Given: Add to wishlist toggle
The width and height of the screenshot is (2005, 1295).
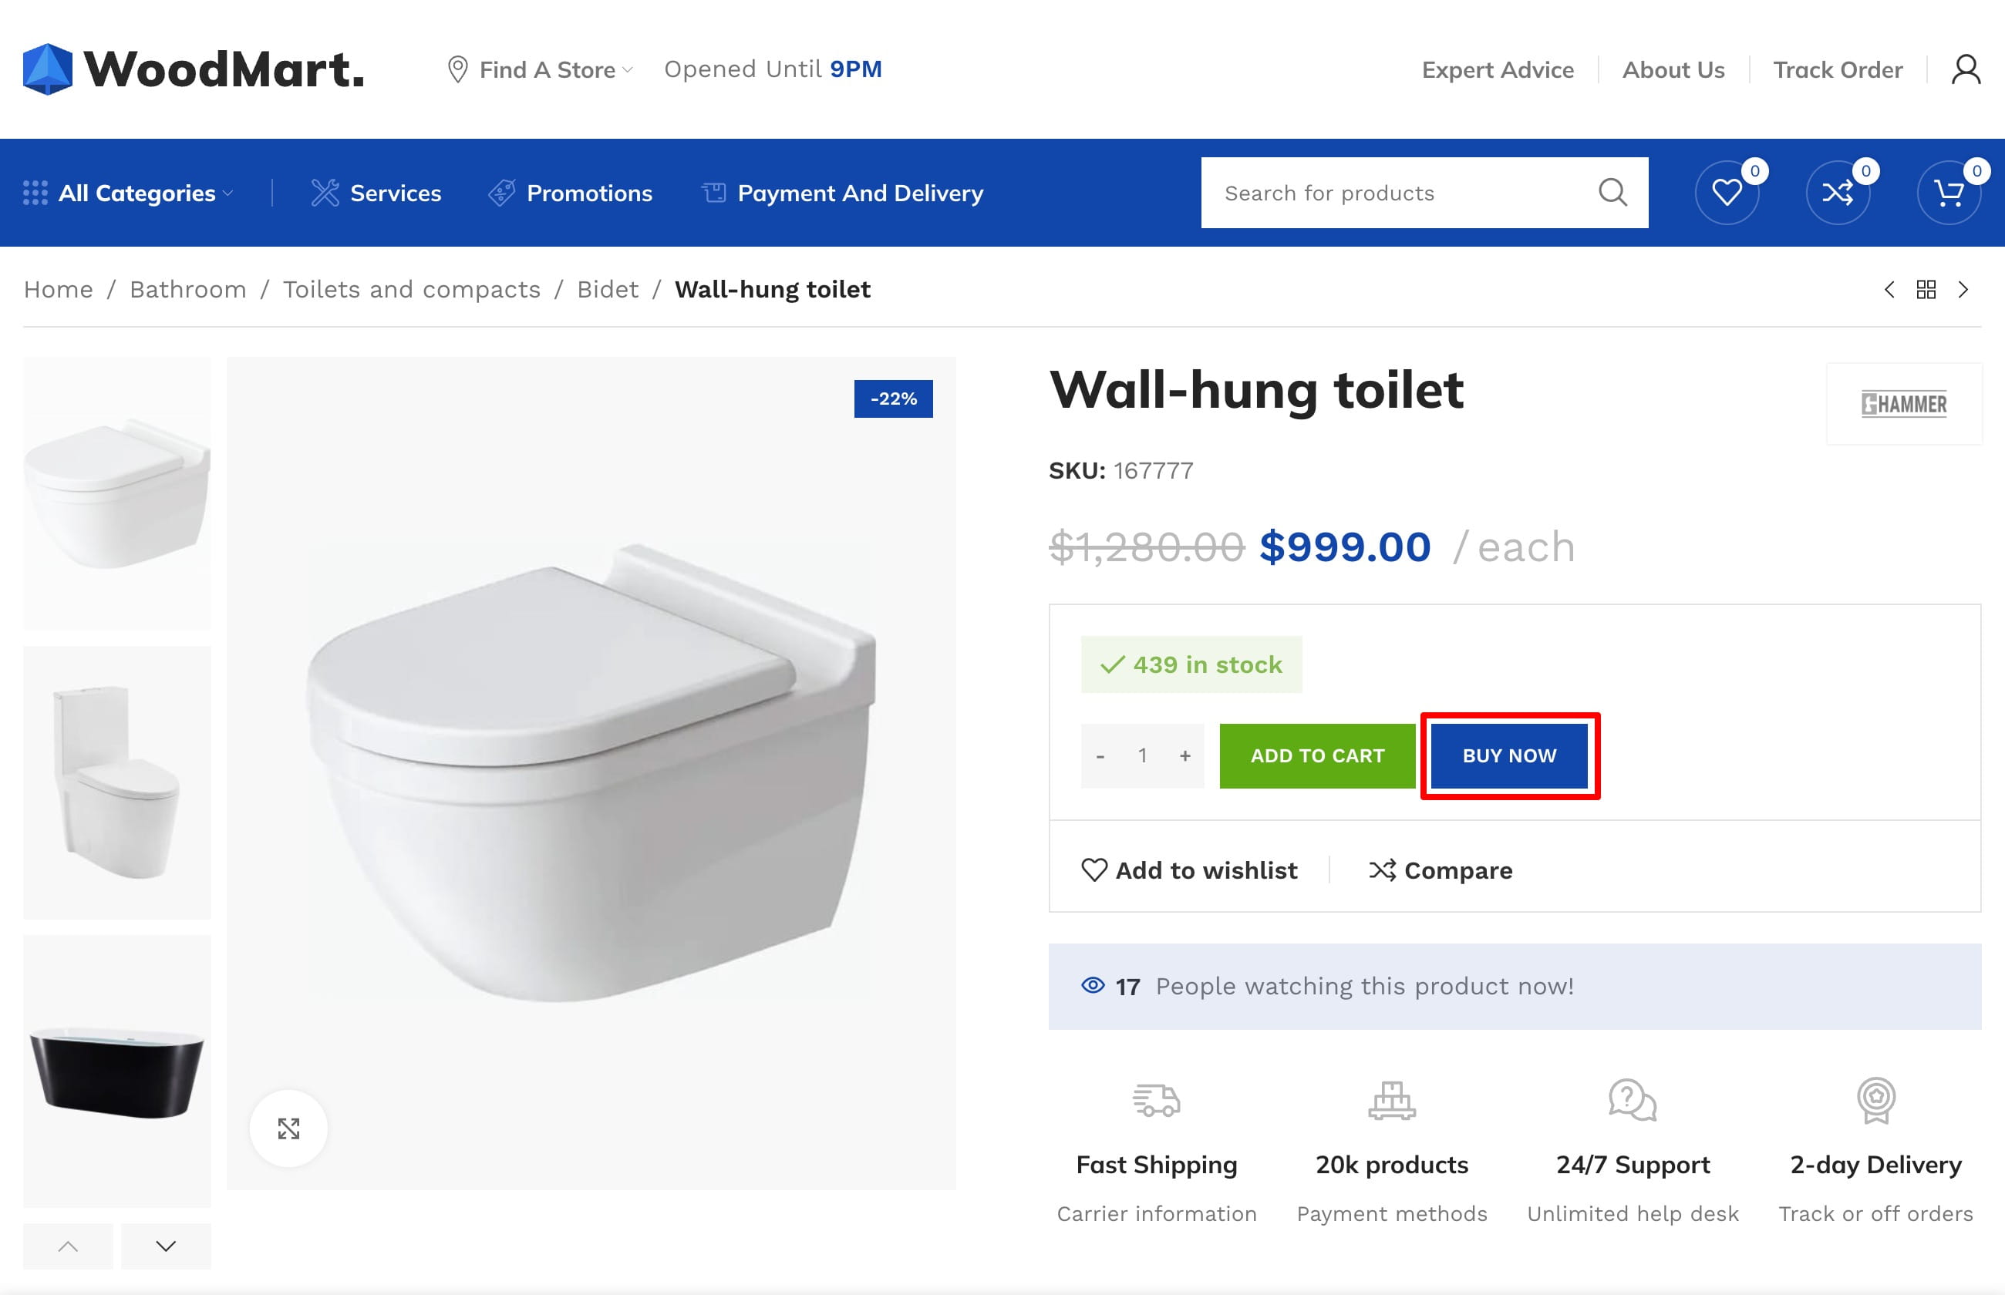Looking at the screenshot, I should coord(1188,870).
